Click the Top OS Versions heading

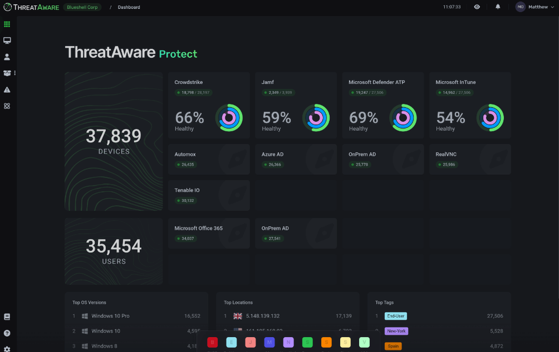pos(89,302)
